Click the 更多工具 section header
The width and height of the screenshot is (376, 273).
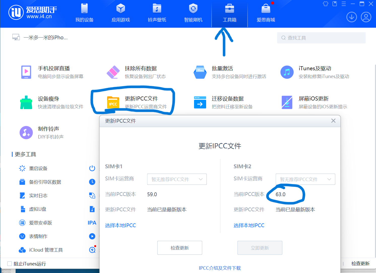tap(25, 154)
